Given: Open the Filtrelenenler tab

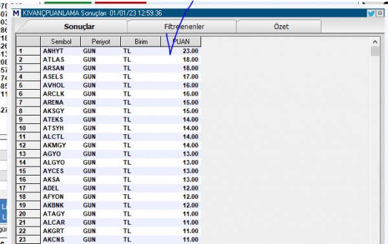Looking at the screenshot, I should (184, 26).
